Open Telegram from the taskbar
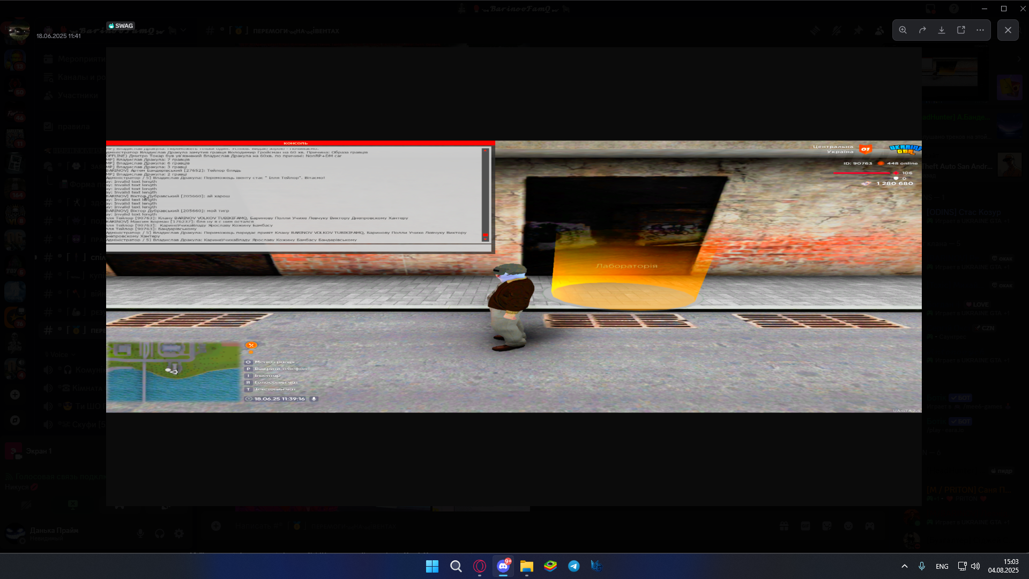 [x=574, y=566]
